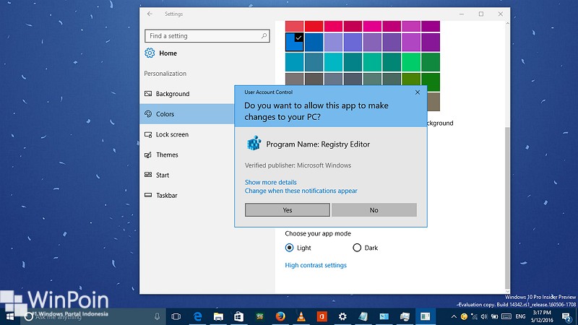This screenshot has width=578, height=325.
Task: Click the No button in the UAC dialog
Action: pyautogui.click(x=374, y=210)
